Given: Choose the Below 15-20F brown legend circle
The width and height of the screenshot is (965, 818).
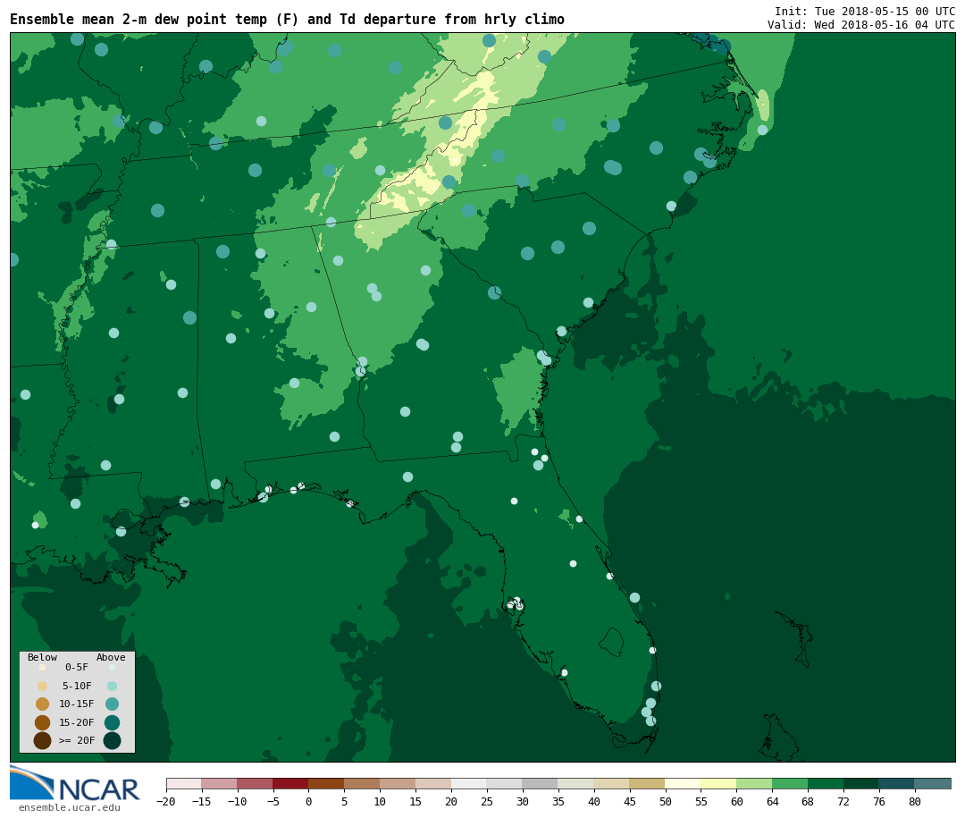Looking at the screenshot, I should coord(43,722).
